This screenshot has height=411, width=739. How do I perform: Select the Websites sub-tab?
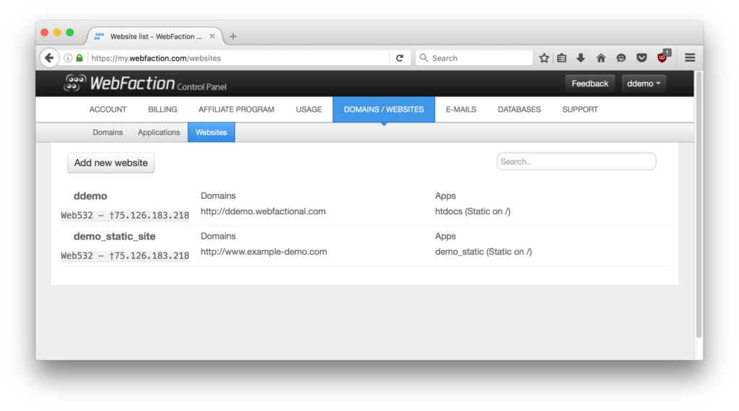point(211,132)
